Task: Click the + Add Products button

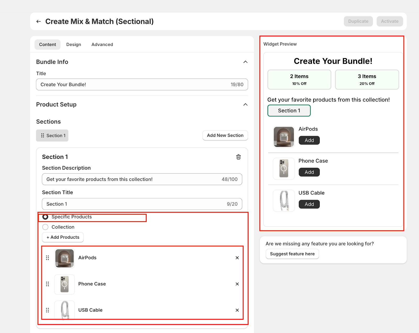Action: pyautogui.click(x=63, y=237)
